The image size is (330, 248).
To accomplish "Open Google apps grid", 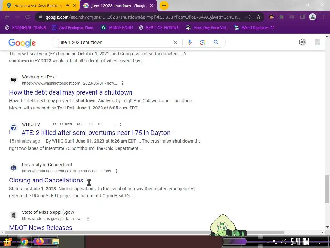I will [317, 42].
